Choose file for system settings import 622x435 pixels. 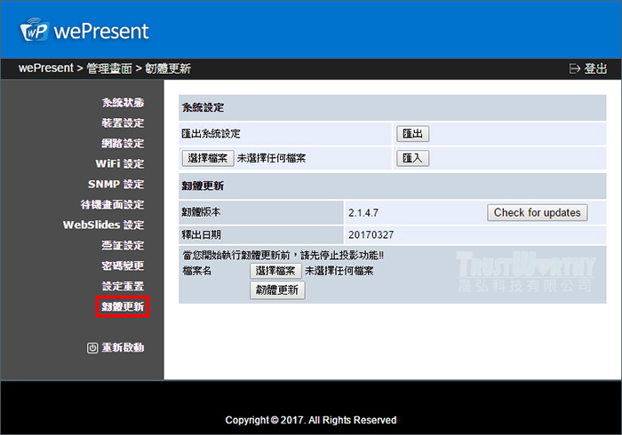(208, 159)
